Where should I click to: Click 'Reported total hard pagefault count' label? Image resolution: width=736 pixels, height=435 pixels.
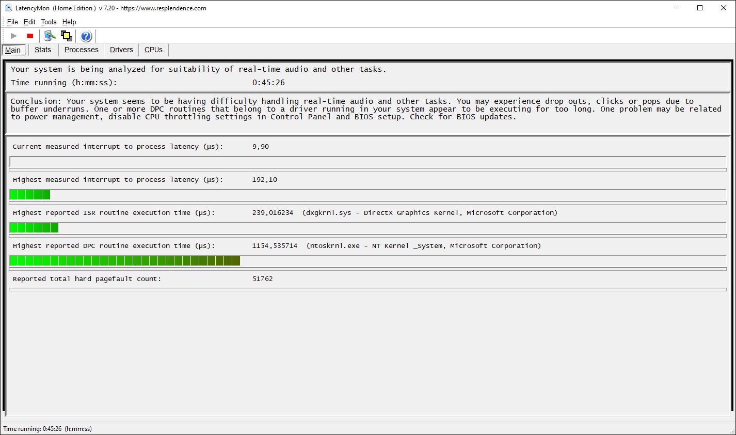pos(87,279)
